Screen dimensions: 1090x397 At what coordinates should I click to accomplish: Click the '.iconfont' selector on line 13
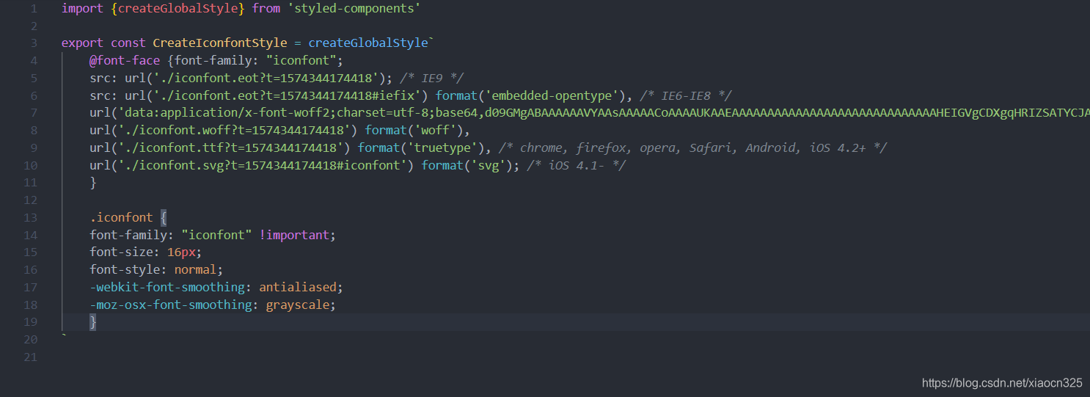[121, 218]
